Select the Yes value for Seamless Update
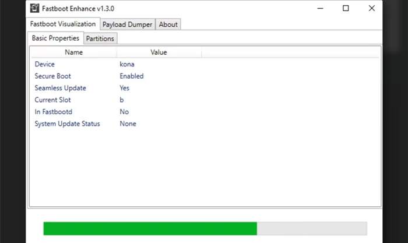 click(124, 88)
